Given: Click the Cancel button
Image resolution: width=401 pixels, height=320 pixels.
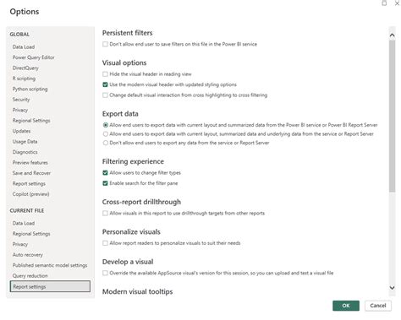Looking at the screenshot, I should point(378,306).
